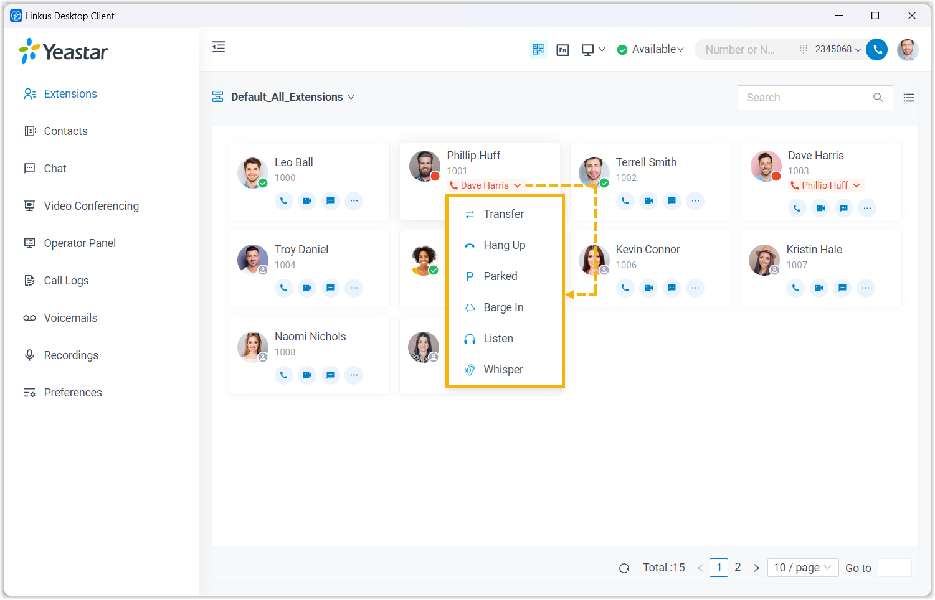Go to page 2 of extensions
Viewport: 935px width, 600px height.
pyautogui.click(x=738, y=567)
